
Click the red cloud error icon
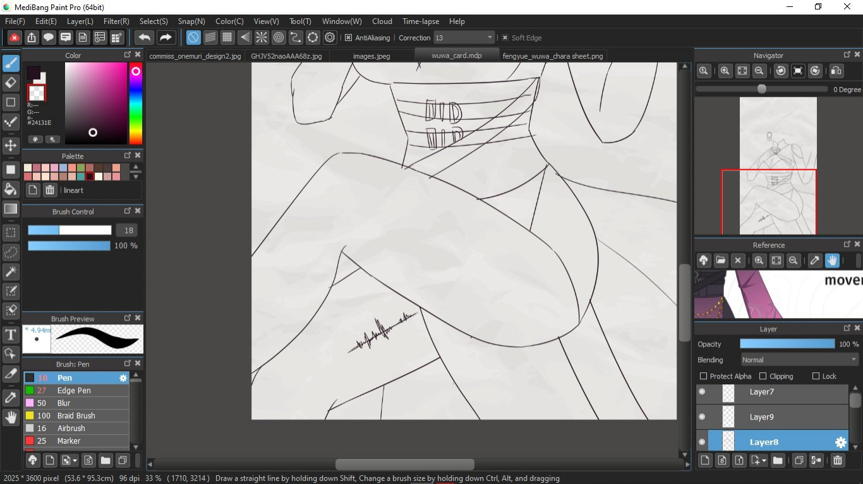pos(15,38)
